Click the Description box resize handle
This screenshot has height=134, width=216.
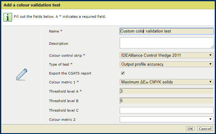tap(212, 46)
